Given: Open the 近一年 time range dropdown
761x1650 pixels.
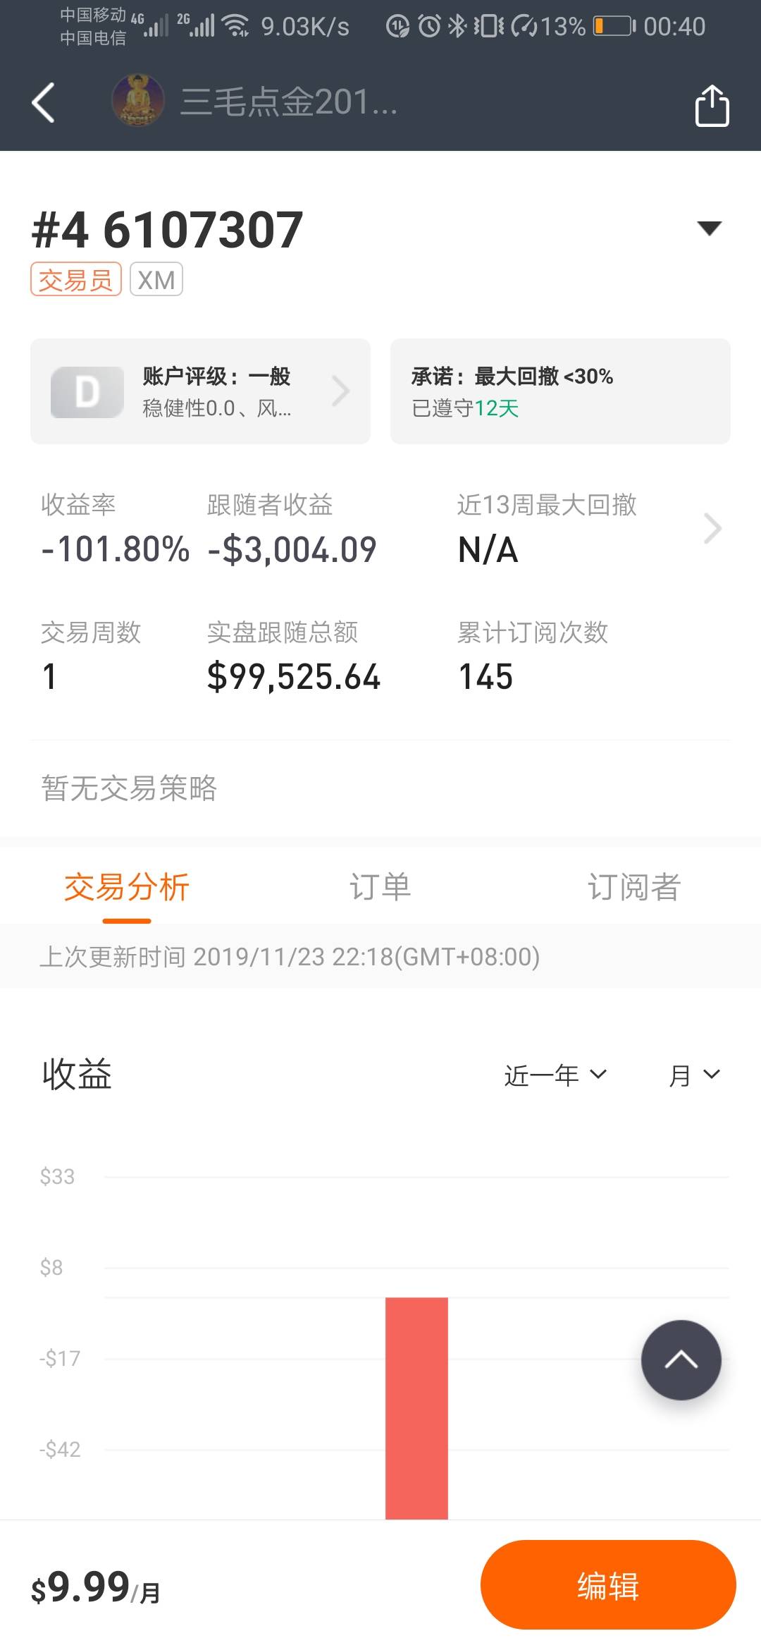Looking at the screenshot, I should point(555,1075).
